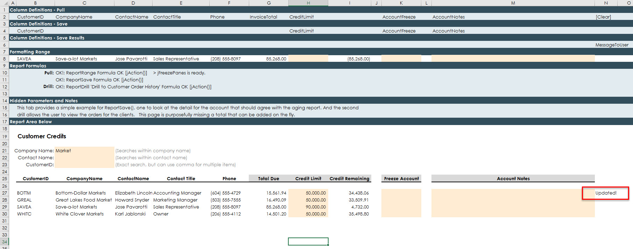Select the "Customer Credits" title cell

point(42,136)
